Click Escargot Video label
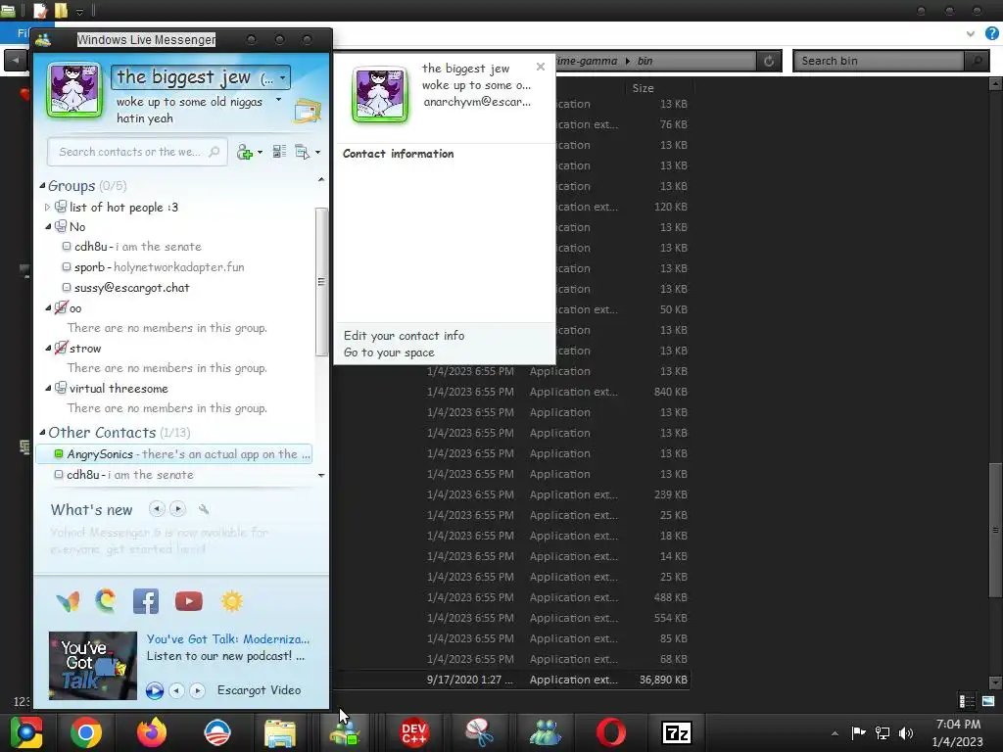This screenshot has height=752, width=1003. click(259, 690)
